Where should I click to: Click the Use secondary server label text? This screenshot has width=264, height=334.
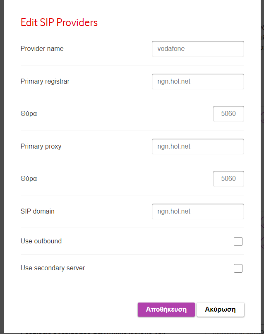click(53, 268)
